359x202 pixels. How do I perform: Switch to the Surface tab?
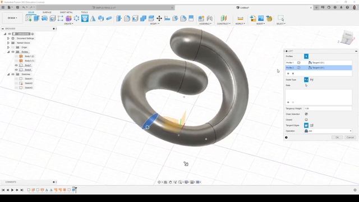[x=47, y=12]
